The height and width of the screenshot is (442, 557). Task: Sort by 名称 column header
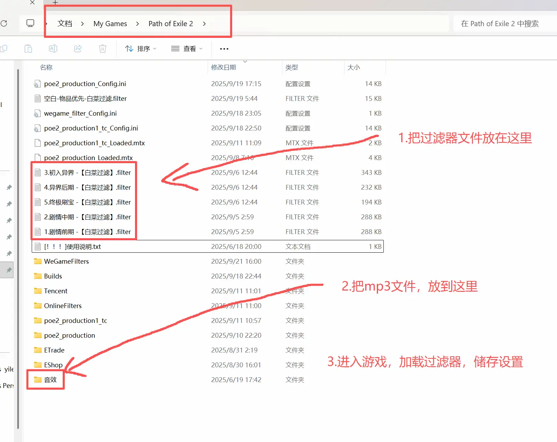point(46,67)
